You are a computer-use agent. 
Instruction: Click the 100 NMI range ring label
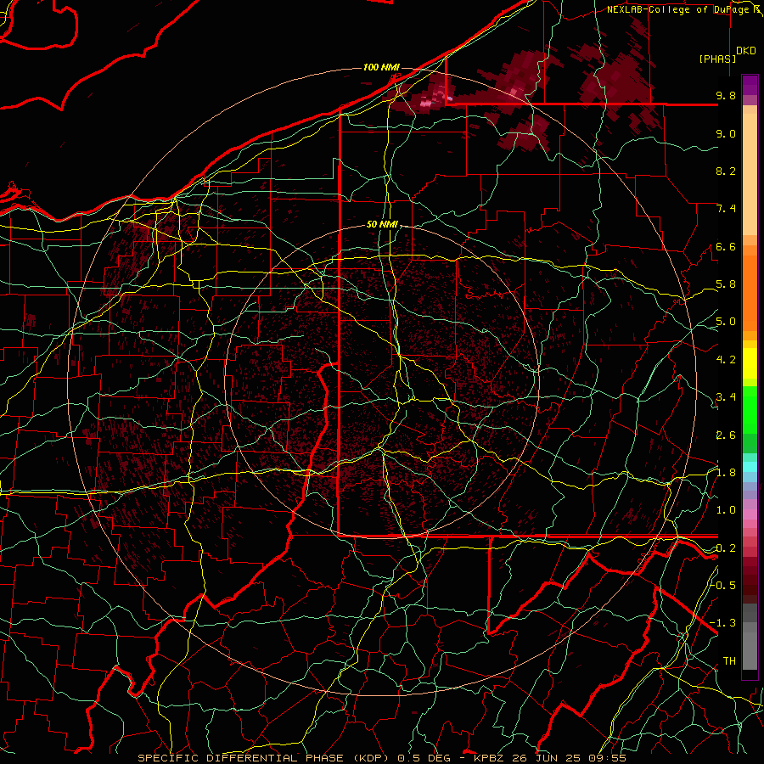click(381, 67)
